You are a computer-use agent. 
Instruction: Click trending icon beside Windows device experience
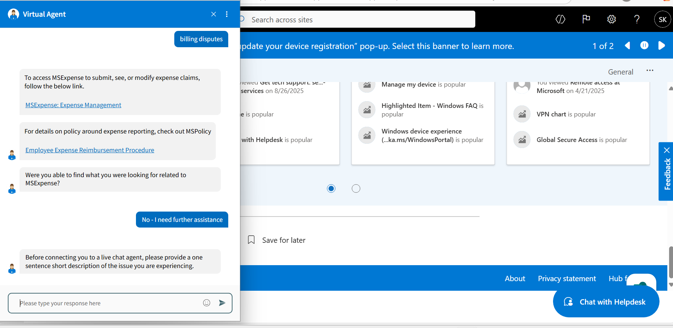pyautogui.click(x=367, y=135)
